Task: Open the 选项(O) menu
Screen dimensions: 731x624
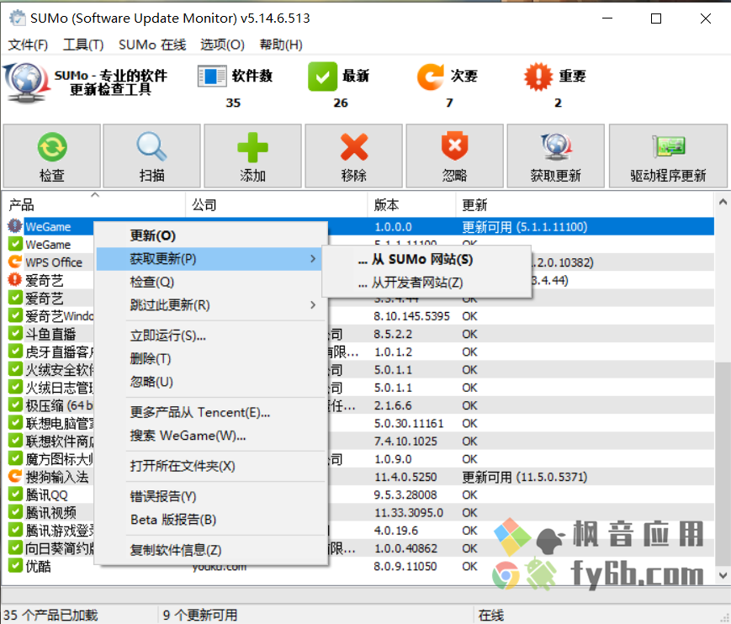Action: [222, 45]
